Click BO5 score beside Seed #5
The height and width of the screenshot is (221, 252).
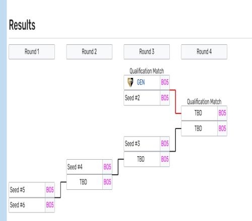pyautogui.click(x=50, y=190)
